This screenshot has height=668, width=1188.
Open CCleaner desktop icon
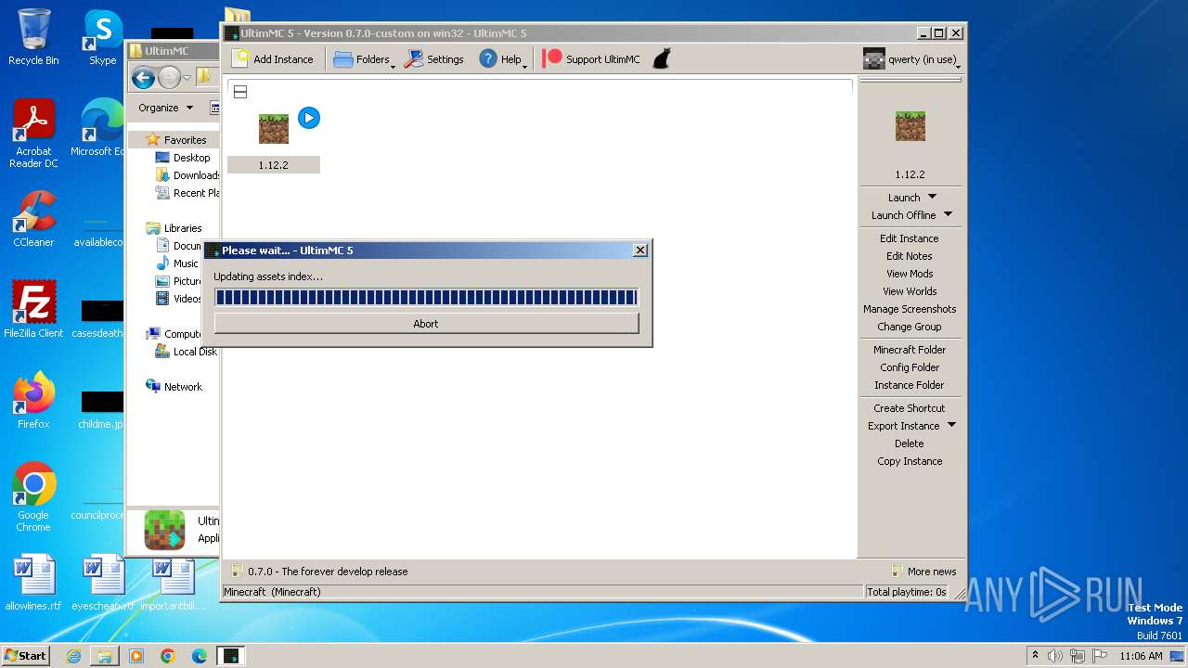tap(33, 219)
